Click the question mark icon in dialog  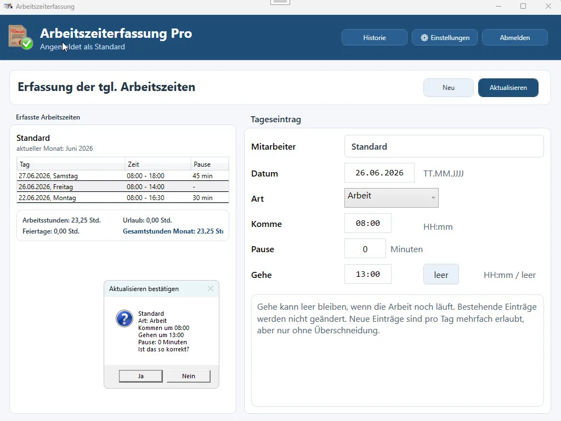point(124,318)
